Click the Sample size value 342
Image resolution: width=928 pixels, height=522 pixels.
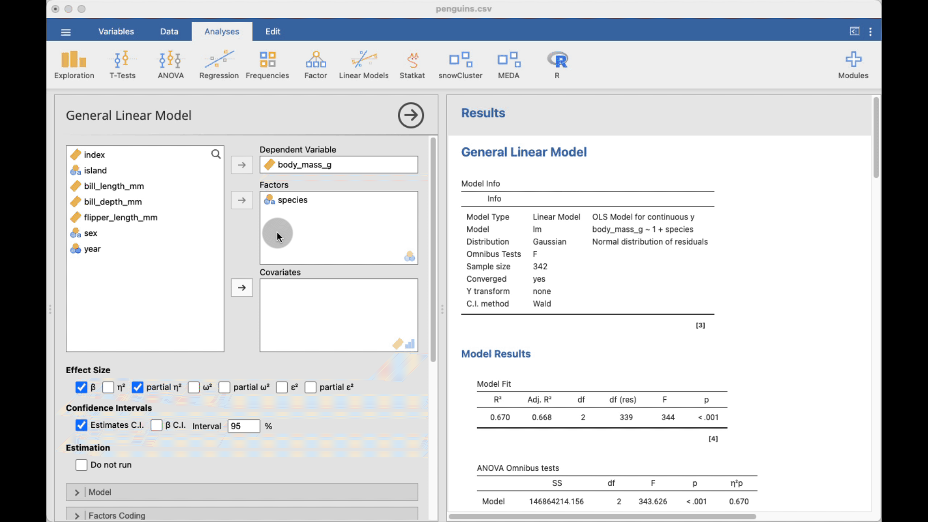[540, 266]
